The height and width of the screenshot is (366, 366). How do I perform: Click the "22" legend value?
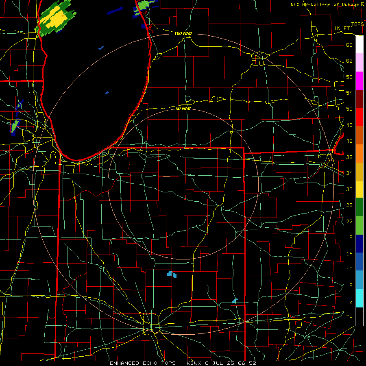(349, 221)
